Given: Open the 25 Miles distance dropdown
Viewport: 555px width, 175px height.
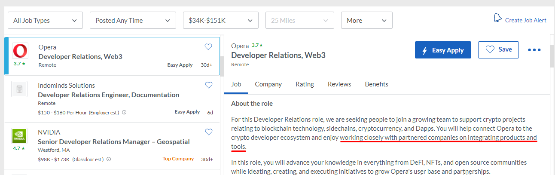Looking at the screenshot, I should [300, 20].
